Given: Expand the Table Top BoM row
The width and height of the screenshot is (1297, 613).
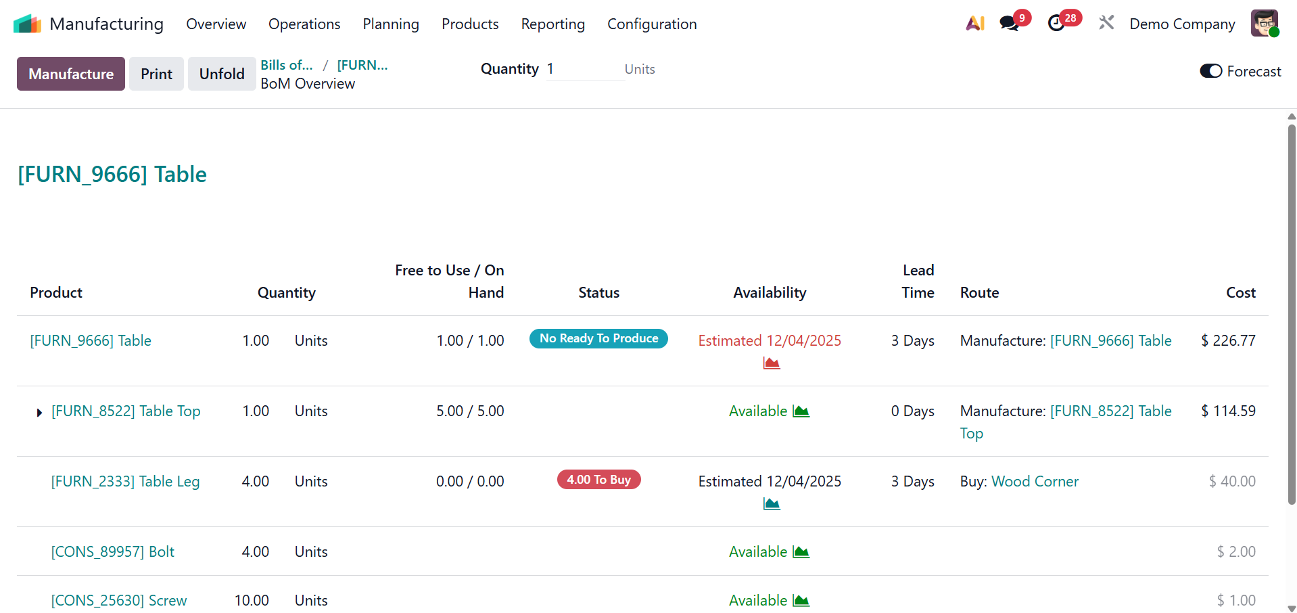Looking at the screenshot, I should pos(39,412).
